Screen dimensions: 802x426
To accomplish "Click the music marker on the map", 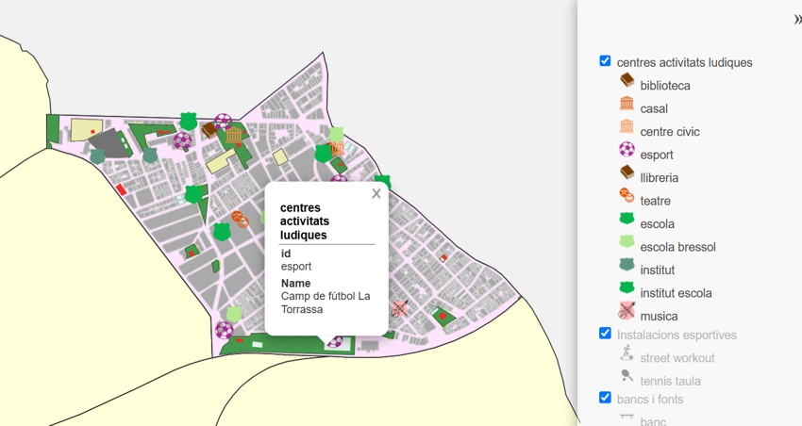I will click(399, 309).
